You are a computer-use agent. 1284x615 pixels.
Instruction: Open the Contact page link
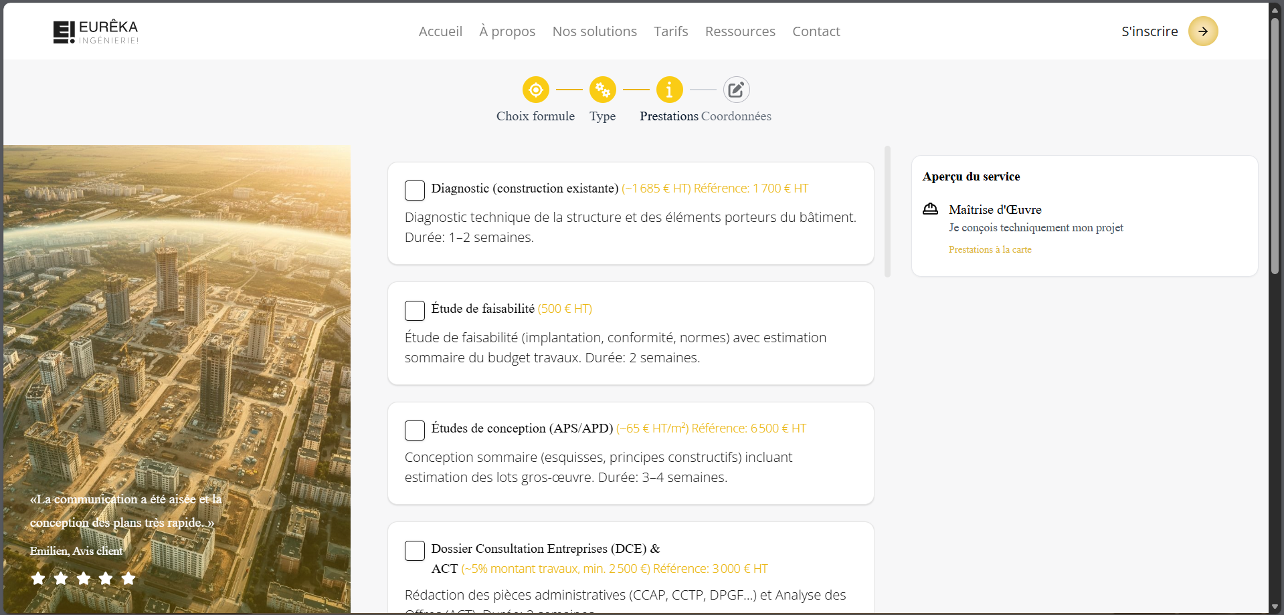[816, 31]
